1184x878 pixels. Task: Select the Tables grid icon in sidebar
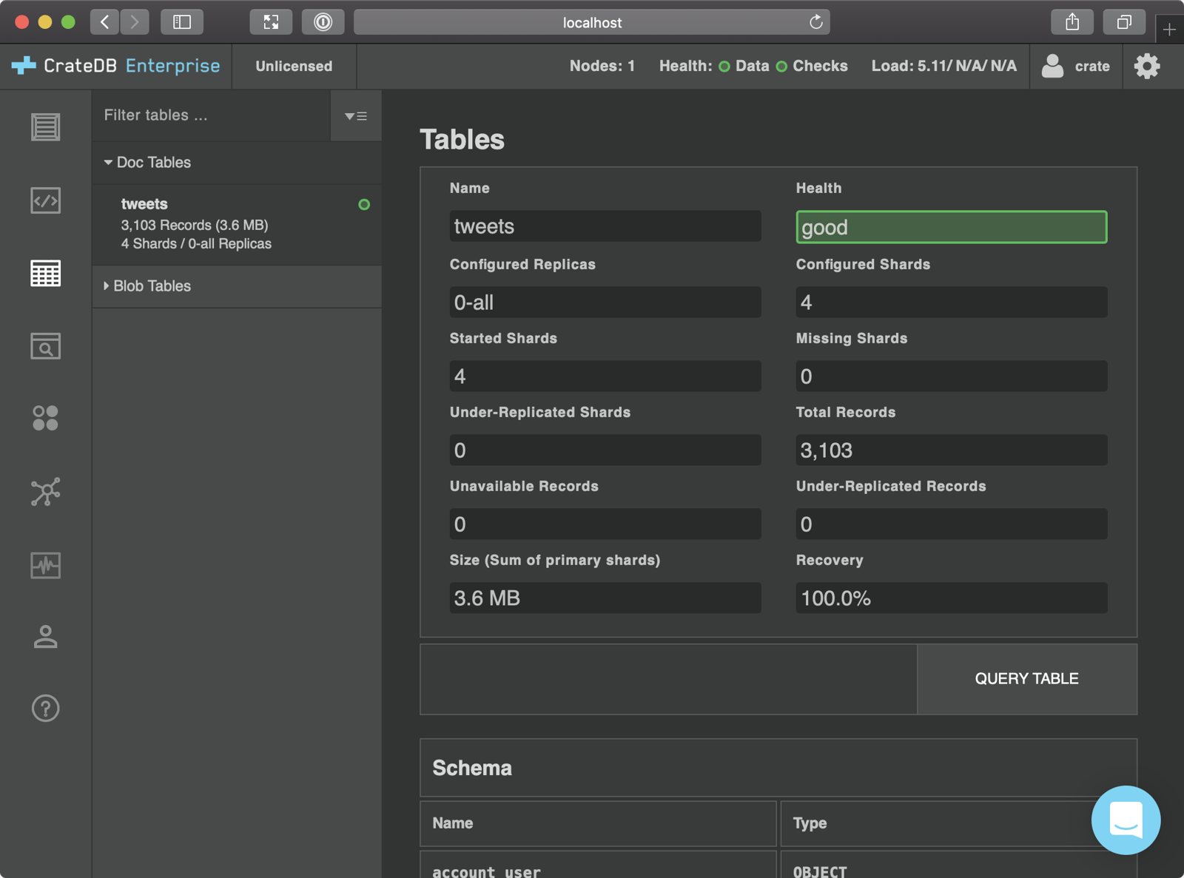pyautogui.click(x=45, y=274)
